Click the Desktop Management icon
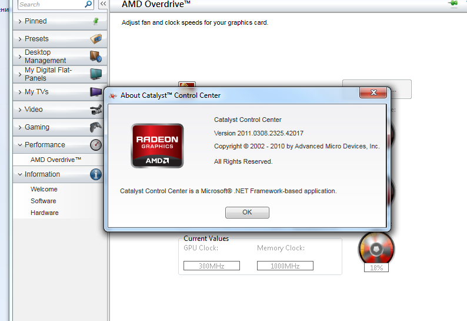 pos(96,56)
